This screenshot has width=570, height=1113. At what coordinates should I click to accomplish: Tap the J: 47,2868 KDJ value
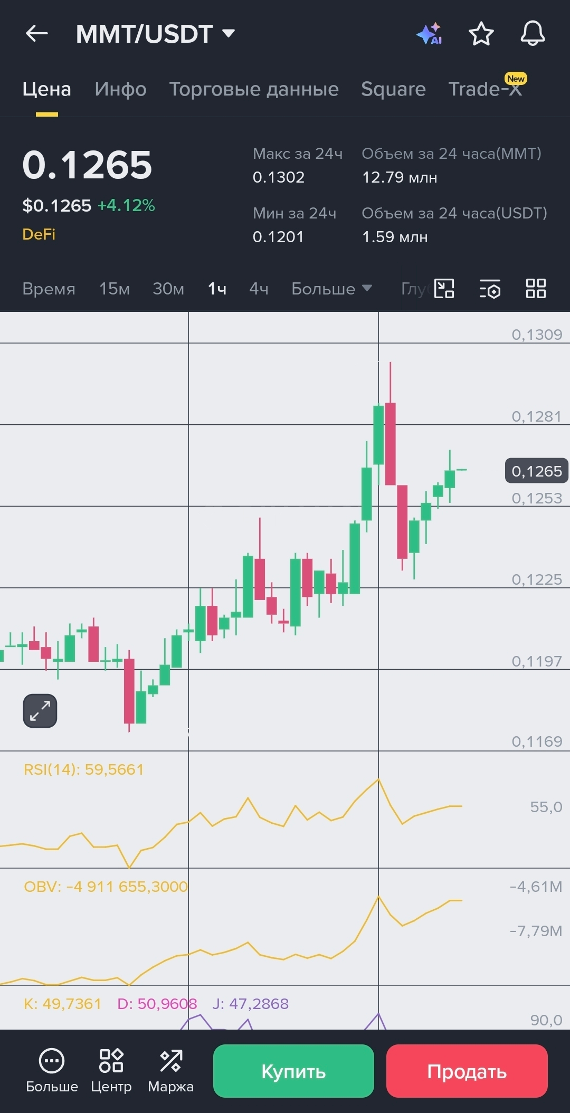tap(251, 1004)
